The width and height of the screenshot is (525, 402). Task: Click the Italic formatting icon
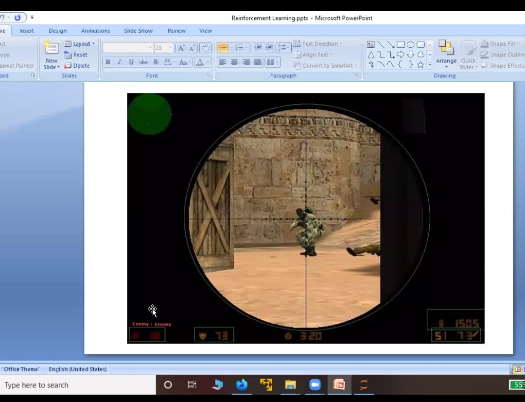(x=120, y=62)
